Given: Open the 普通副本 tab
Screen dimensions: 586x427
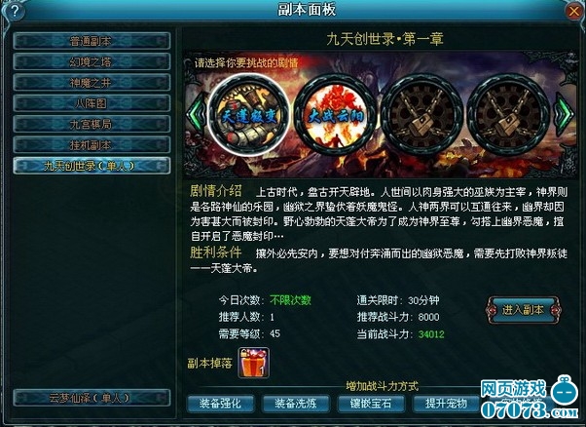Looking at the screenshot, I should [x=92, y=41].
